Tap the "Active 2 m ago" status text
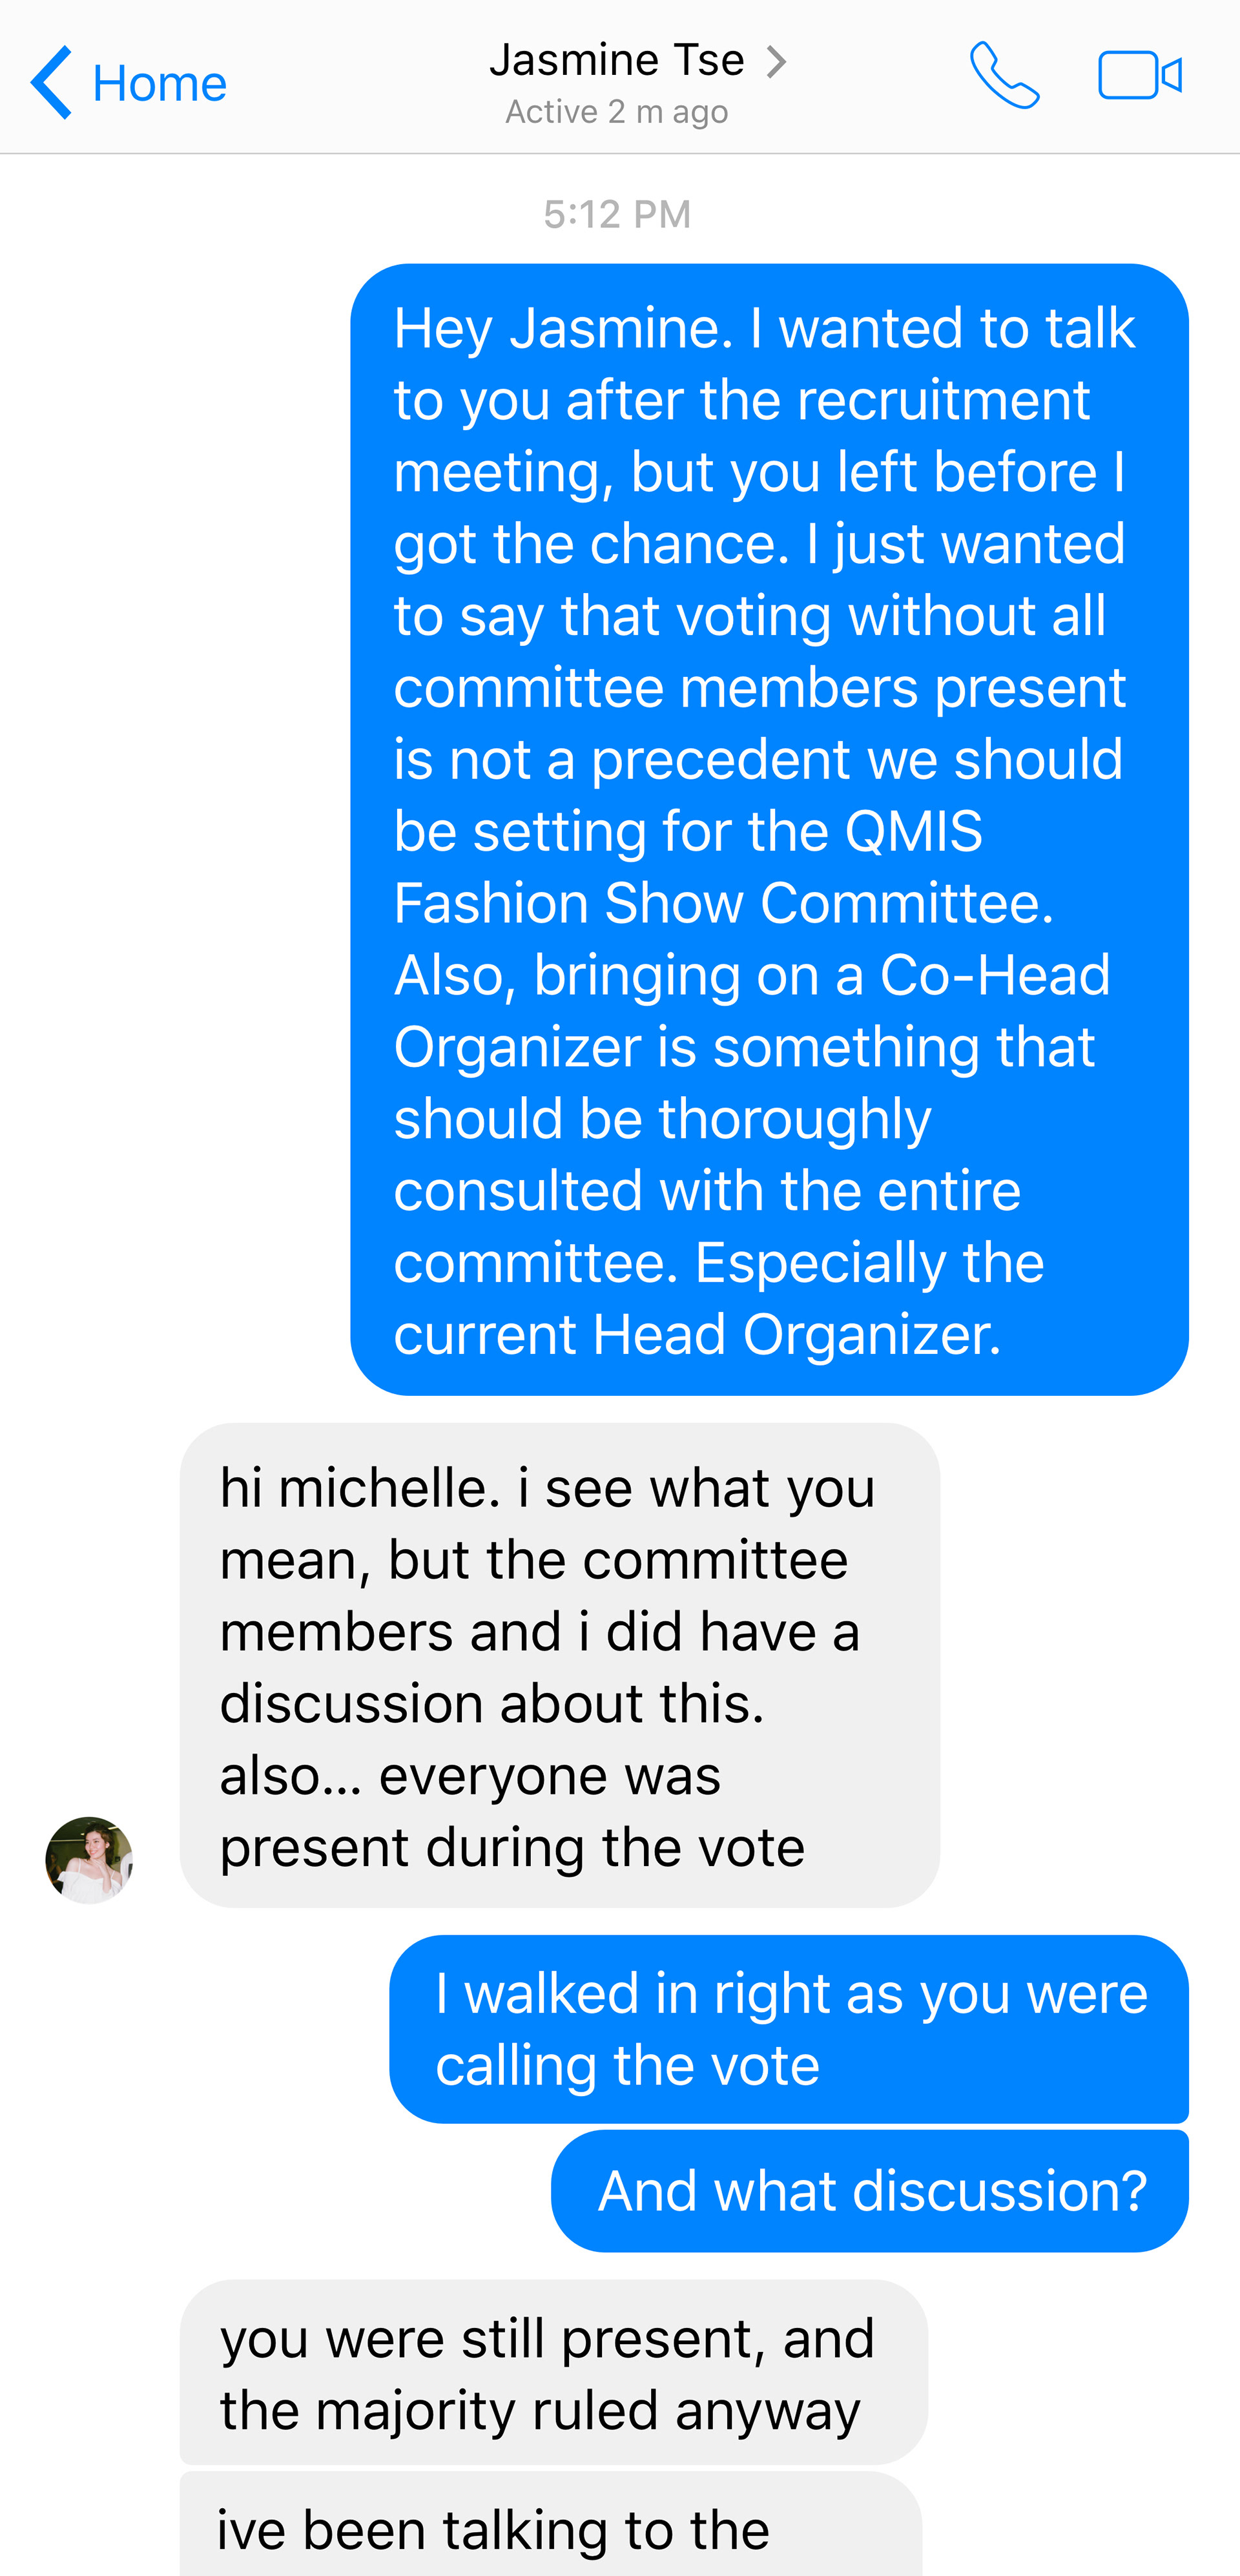1240x2576 pixels. pyautogui.click(x=616, y=112)
